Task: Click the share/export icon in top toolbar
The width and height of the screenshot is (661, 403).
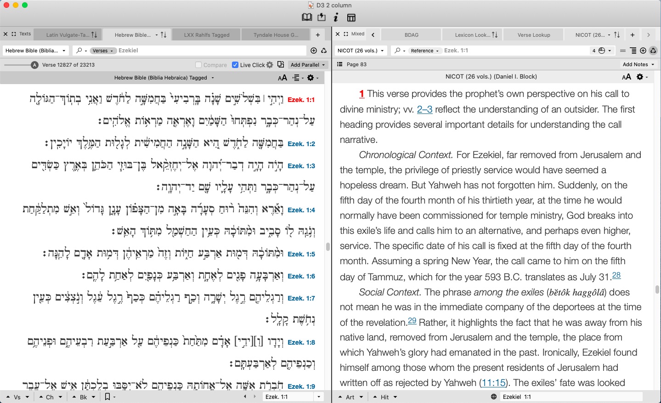Action: click(322, 17)
